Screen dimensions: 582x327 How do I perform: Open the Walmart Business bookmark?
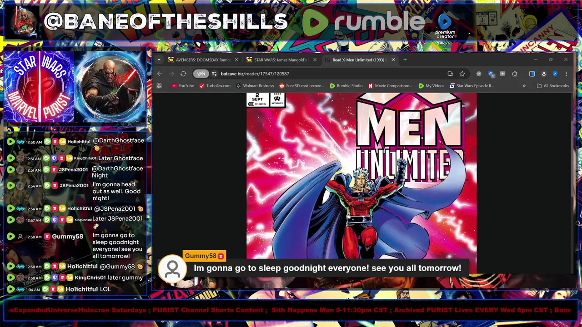coord(255,86)
